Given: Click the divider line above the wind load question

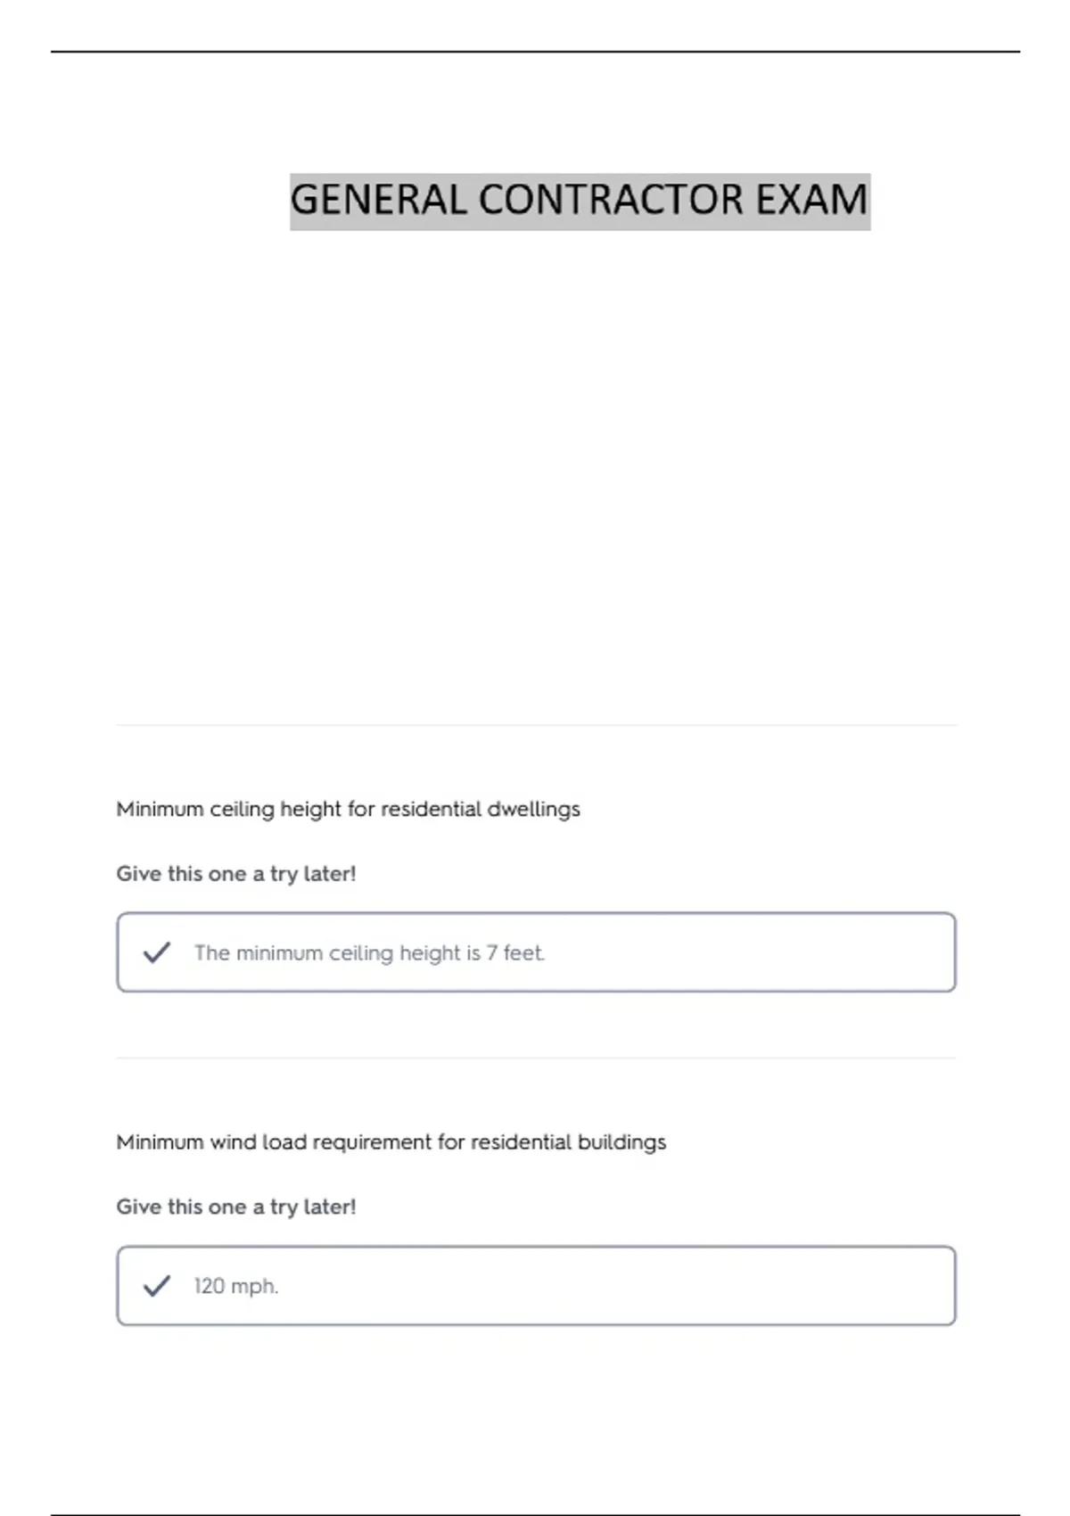Looking at the screenshot, I should pos(536,1059).
